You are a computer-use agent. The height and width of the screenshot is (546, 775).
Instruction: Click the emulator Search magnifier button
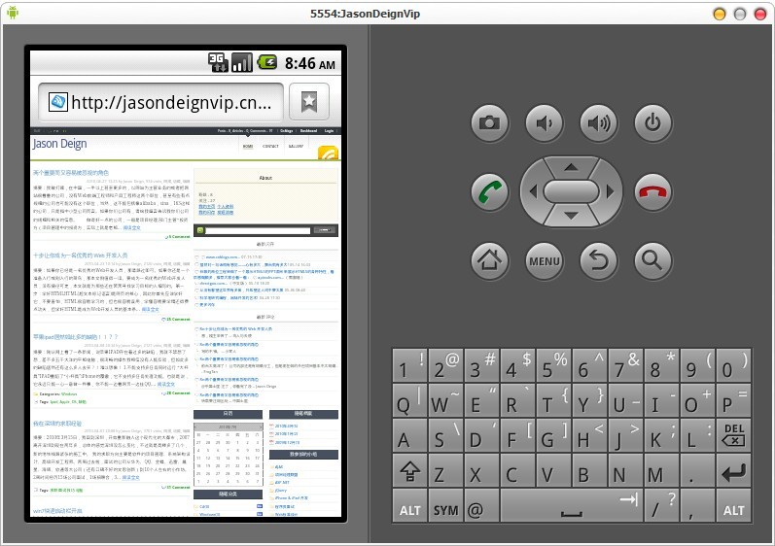[x=652, y=260]
